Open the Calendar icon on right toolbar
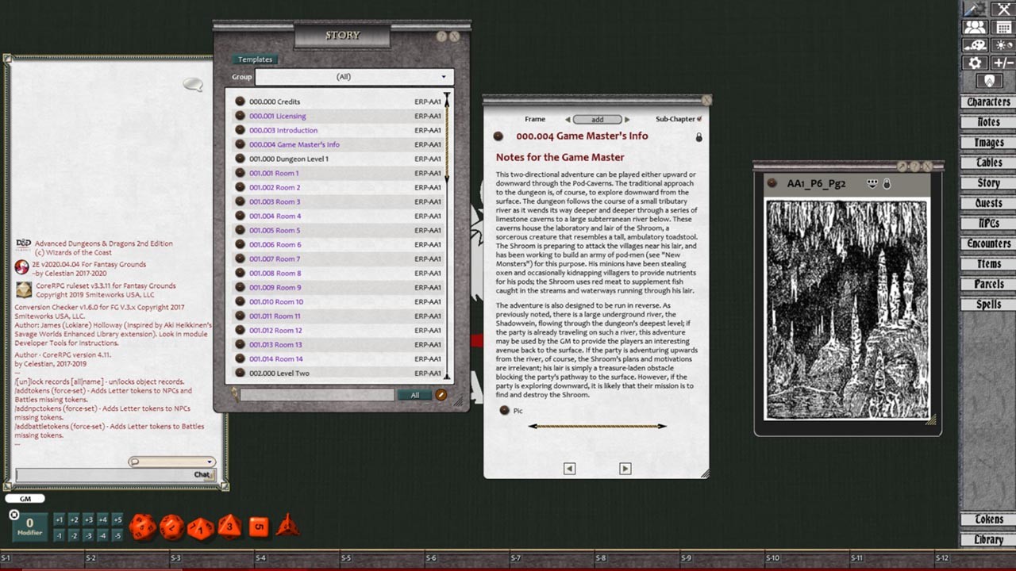The width and height of the screenshot is (1016, 571). (1002, 27)
